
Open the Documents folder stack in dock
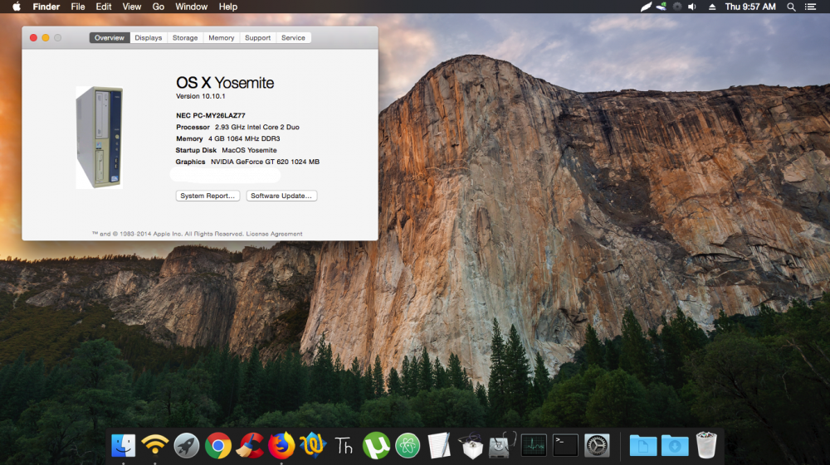[x=643, y=445]
